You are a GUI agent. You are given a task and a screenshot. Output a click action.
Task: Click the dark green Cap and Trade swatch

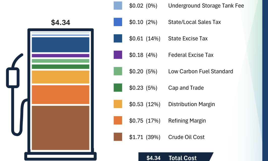(x=118, y=88)
